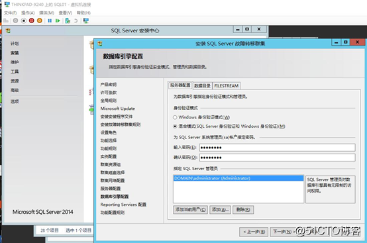Click the 群集网络配置 wizard step

(x=113, y=180)
